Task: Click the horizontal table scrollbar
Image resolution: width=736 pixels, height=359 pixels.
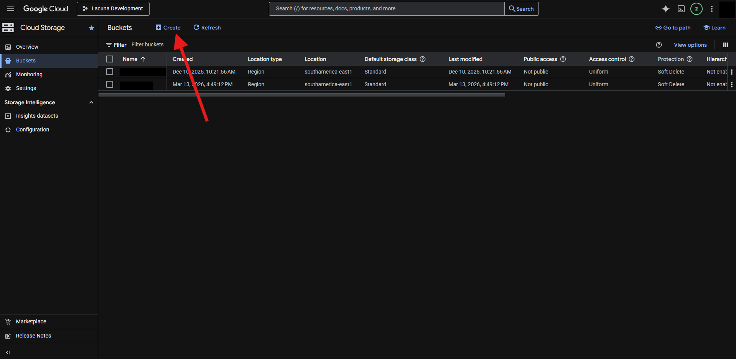Action: (x=301, y=95)
